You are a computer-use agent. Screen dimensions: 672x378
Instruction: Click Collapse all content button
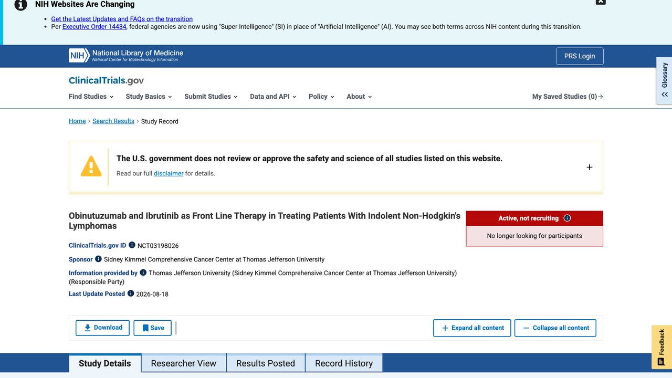coord(555,328)
